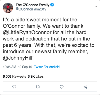Open the Twitter For Android source link

[x=47, y=67]
